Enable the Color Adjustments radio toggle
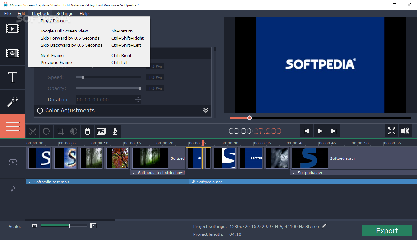The height and width of the screenshot is (240, 417). click(x=40, y=111)
